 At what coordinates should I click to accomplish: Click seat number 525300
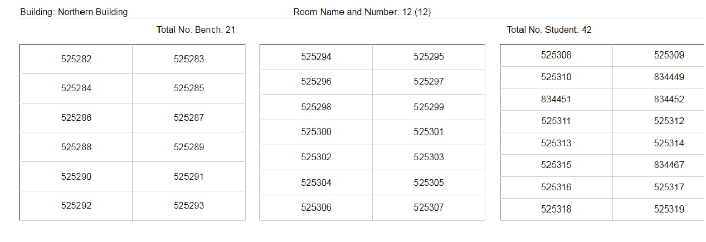(316, 132)
